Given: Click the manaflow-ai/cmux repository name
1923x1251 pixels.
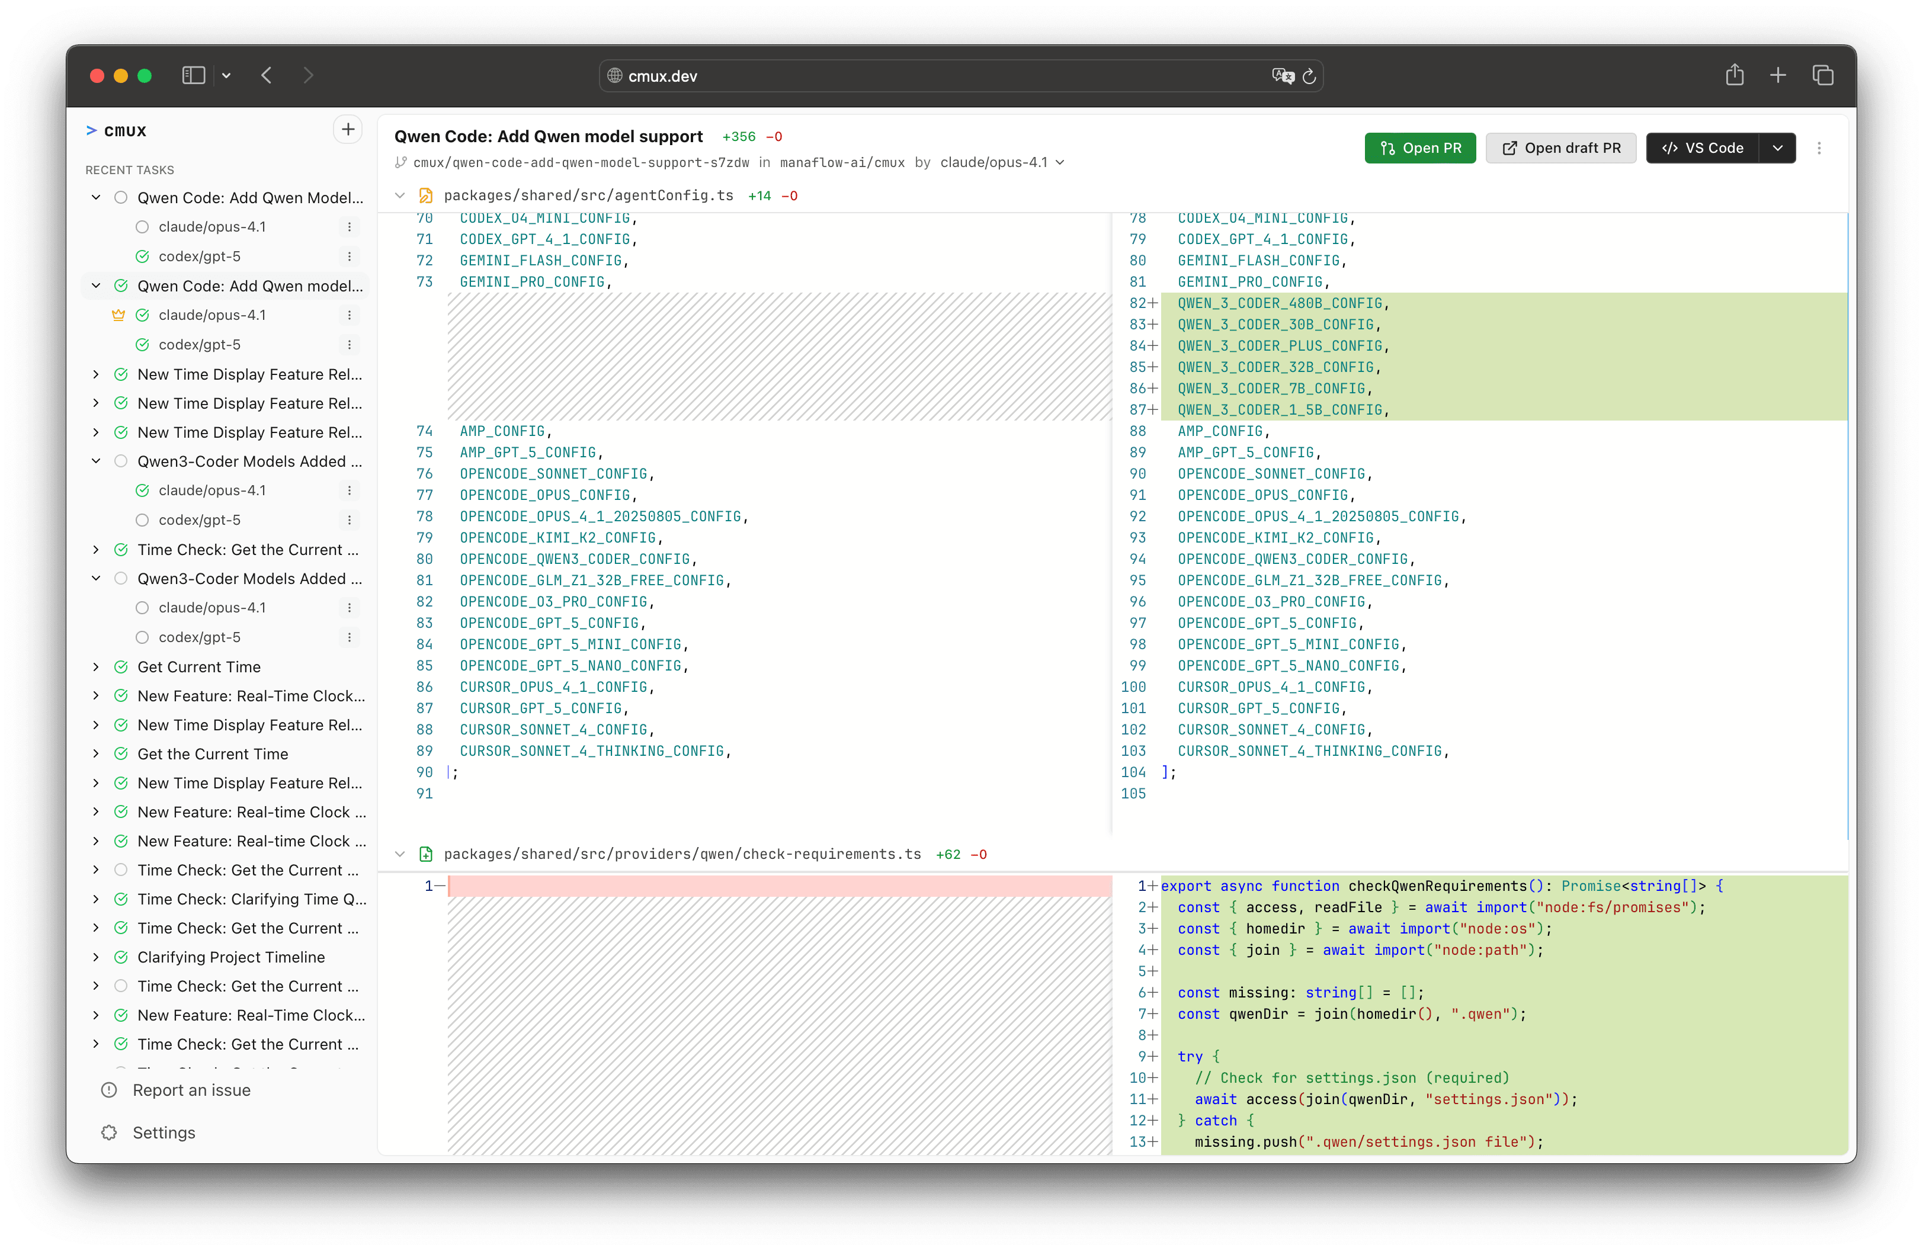Looking at the screenshot, I should coord(842,162).
